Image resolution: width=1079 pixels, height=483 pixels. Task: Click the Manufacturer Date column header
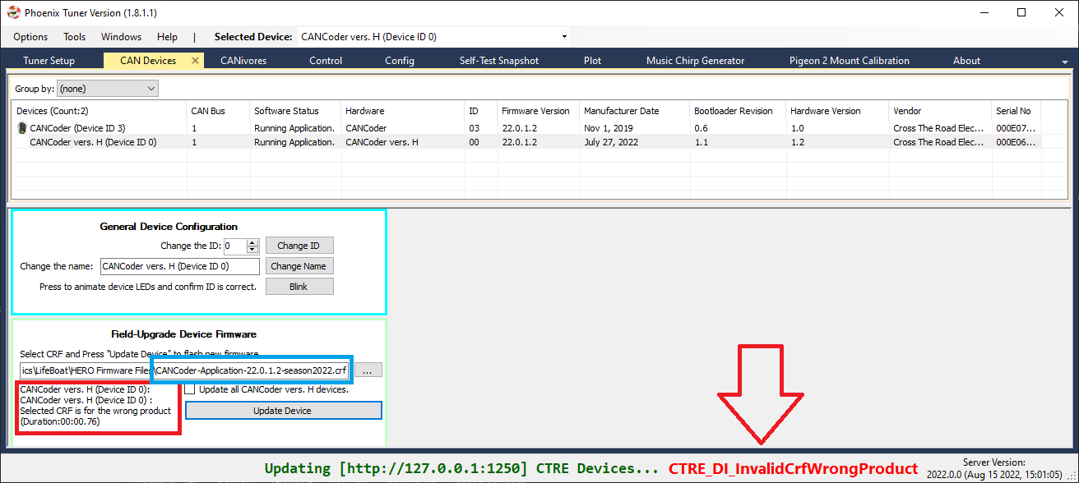click(x=635, y=111)
